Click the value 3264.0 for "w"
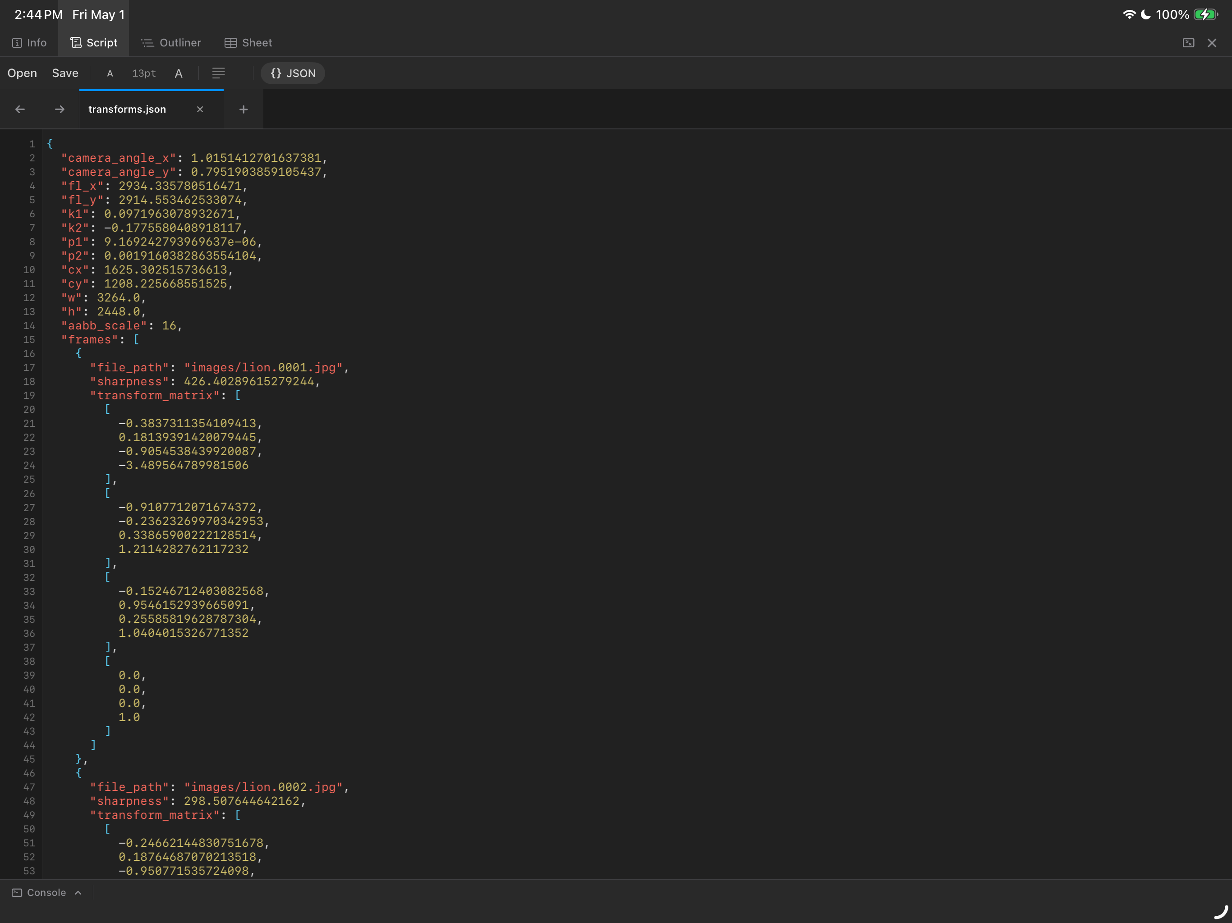The image size is (1232, 923). click(x=119, y=298)
